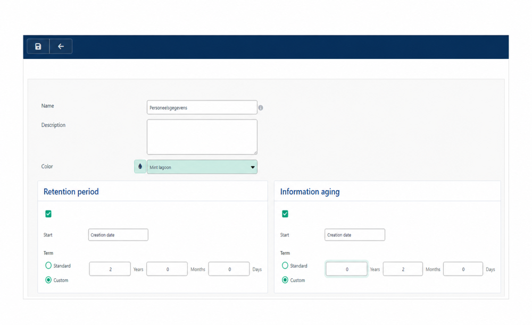Select Custom term under Retention period
This screenshot has width=532, height=325.
click(x=48, y=280)
